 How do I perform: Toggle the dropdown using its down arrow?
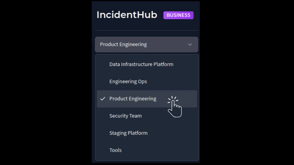coord(190,45)
